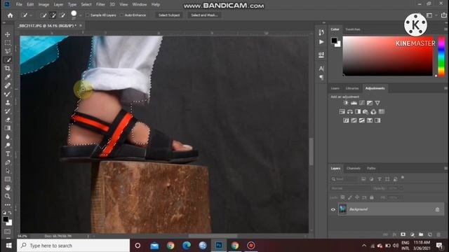Go to the Home screen icon
Viewport: 449px width, 252px height.
pyautogui.click(x=11, y=15)
